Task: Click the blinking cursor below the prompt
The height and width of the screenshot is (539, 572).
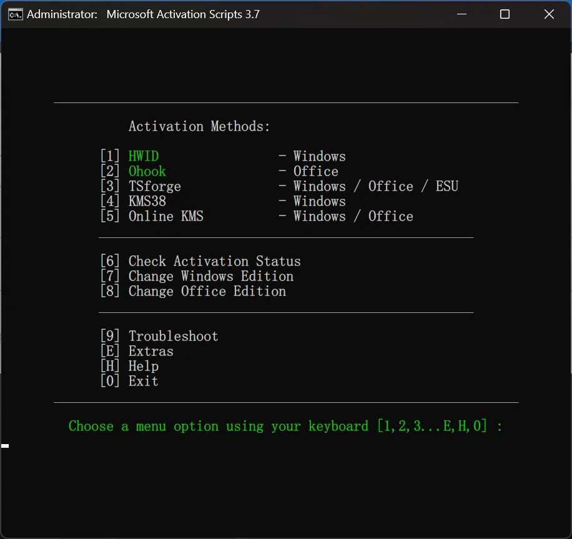Action: [5, 445]
